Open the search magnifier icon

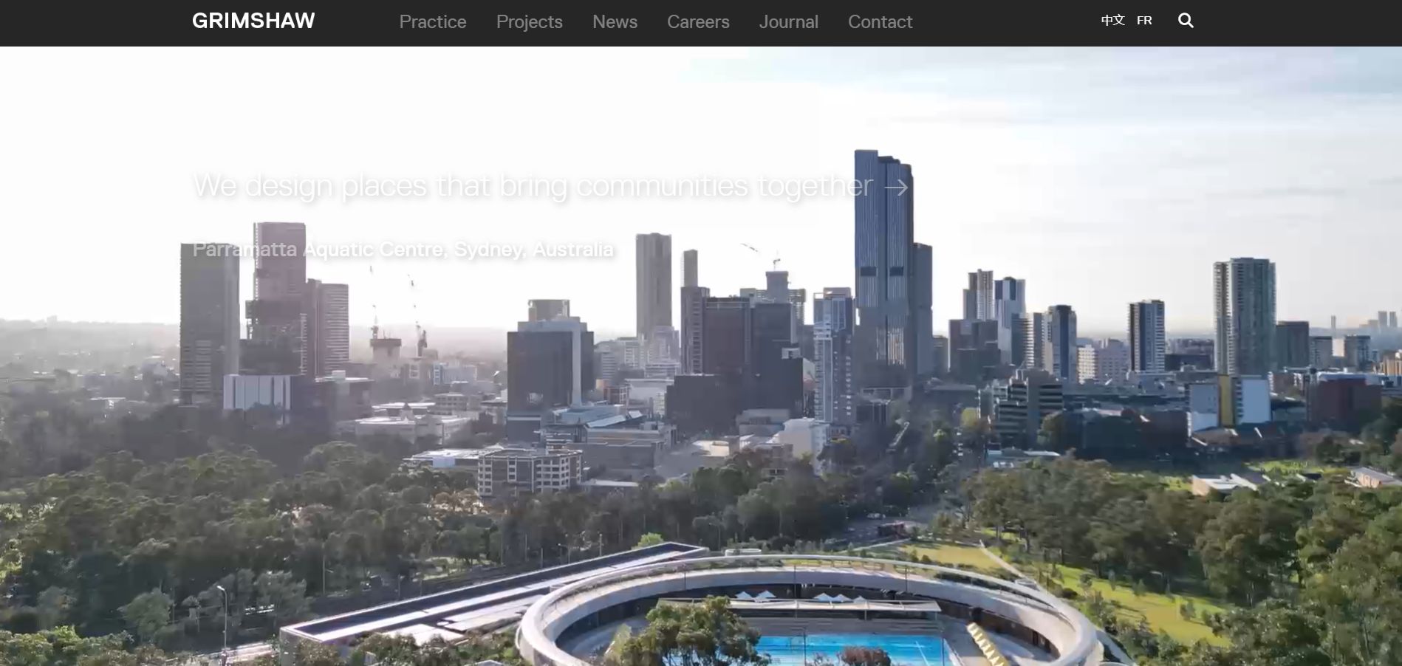coord(1186,21)
